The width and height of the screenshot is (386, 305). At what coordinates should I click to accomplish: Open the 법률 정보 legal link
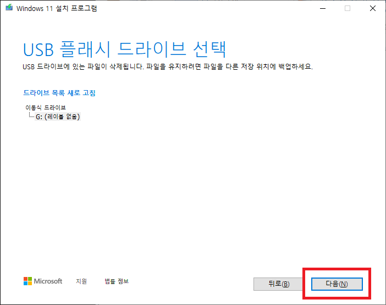(117, 281)
